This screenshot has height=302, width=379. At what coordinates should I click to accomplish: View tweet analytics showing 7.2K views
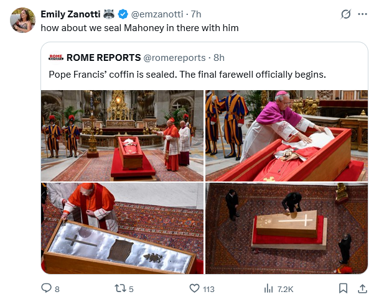click(269, 288)
